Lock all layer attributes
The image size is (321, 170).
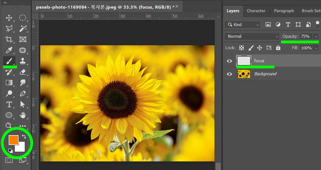click(278, 48)
